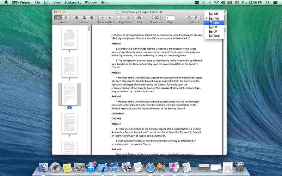Open Xcode from the Dock

[103, 168]
